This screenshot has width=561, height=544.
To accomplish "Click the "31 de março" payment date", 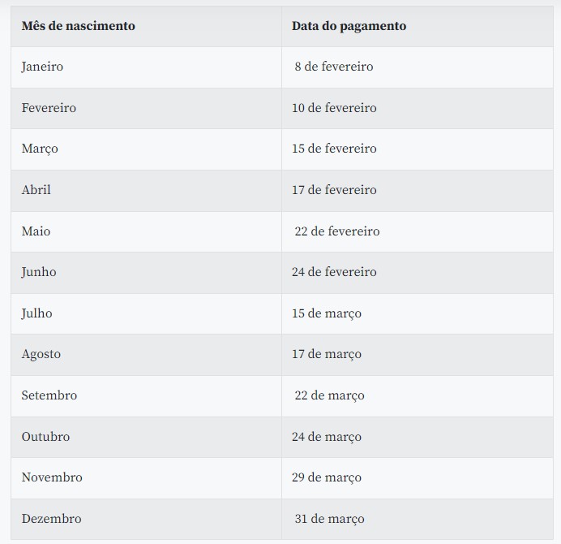I will 329,519.
